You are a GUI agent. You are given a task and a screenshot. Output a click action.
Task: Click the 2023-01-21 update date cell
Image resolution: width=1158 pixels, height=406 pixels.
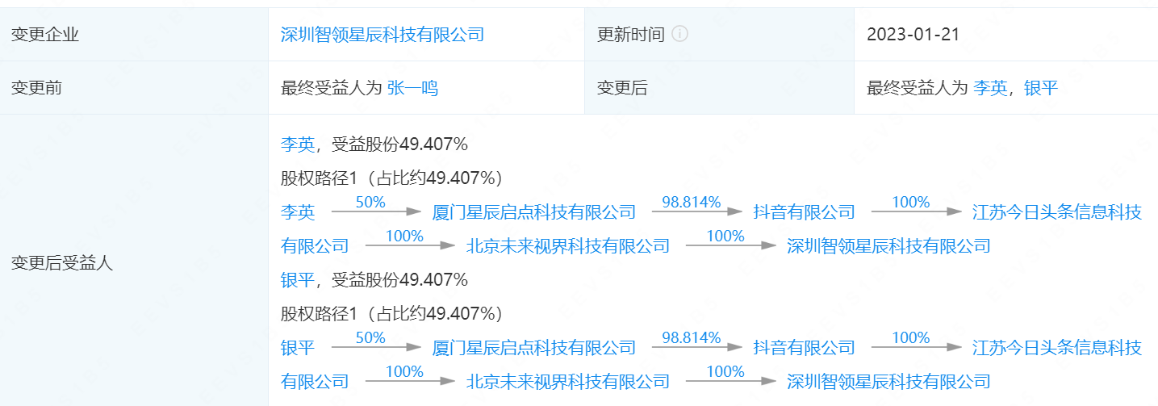[913, 34]
